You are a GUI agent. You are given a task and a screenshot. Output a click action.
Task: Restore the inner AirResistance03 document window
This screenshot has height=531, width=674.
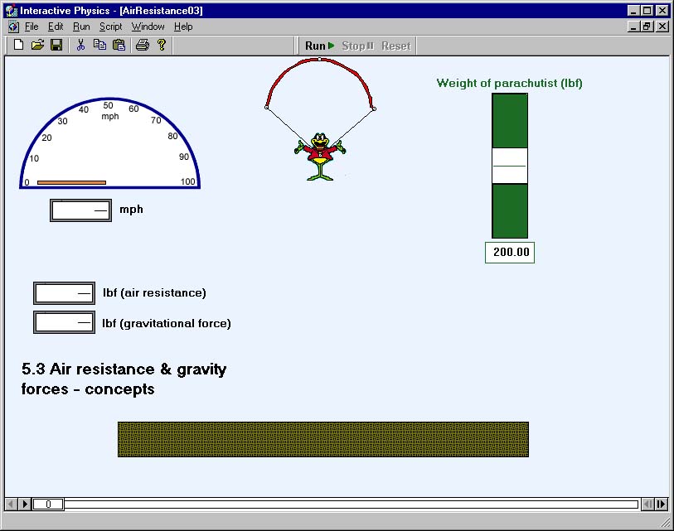tap(647, 27)
